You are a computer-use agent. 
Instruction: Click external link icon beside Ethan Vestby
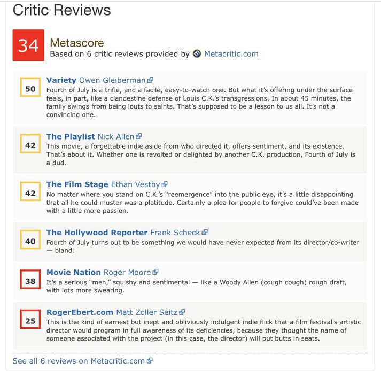[165, 184]
